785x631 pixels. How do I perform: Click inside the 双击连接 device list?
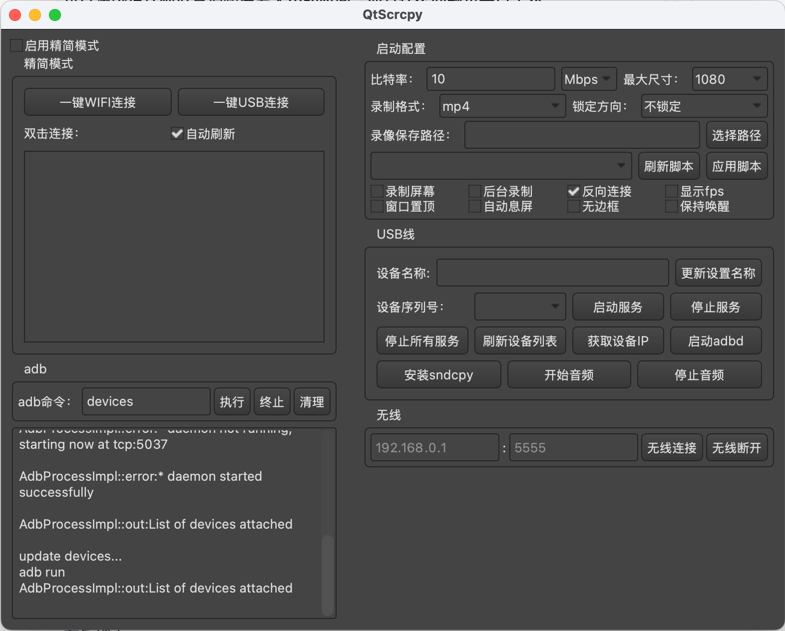click(x=174, y=247)
